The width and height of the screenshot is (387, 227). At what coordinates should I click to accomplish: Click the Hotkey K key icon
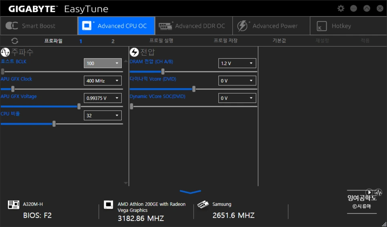coord(321,26)
